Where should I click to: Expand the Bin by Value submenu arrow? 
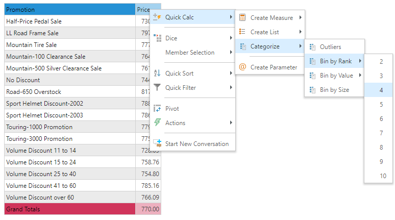click(360, 76)
